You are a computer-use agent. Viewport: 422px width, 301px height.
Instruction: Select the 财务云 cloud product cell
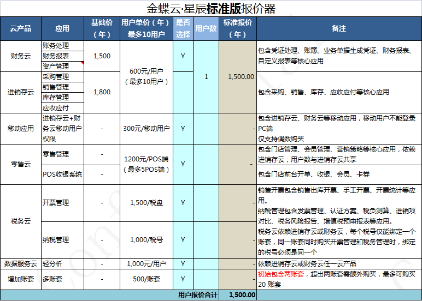click(21, 56)
